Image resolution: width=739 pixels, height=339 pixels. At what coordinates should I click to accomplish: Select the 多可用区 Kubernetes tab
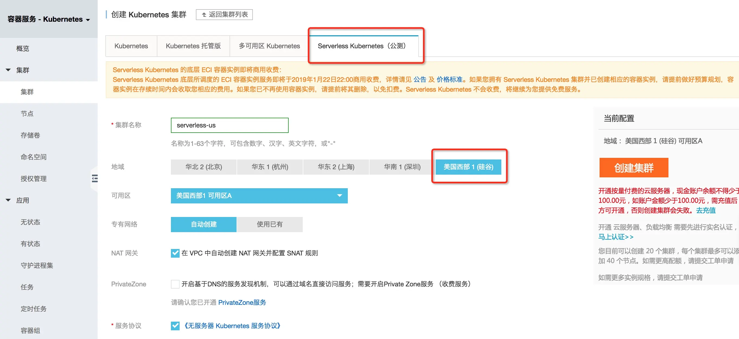click(269, 46)
